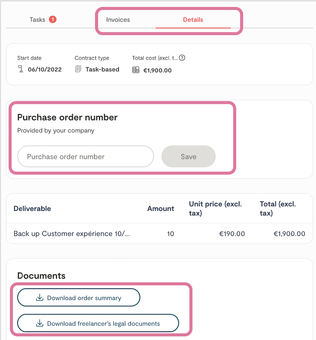The width and height of the screenshot is (316, 340).
Task: Click the start date calendar icon
Action: pyautogui.click(x=21, y=69)
